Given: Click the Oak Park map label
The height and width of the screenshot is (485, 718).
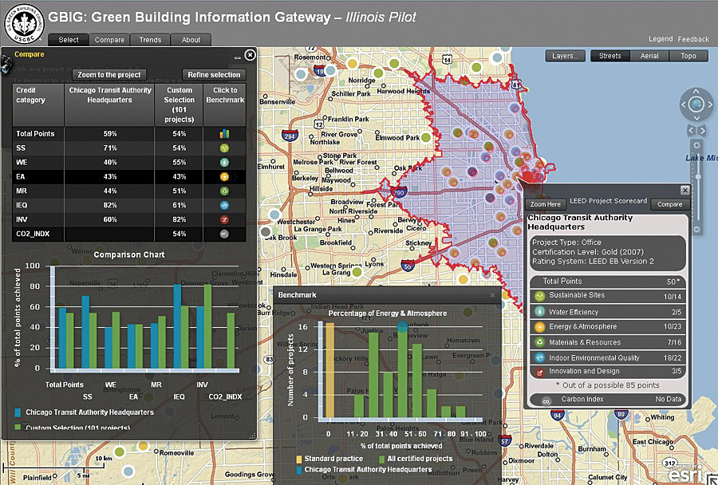Looking at the screenshot, I should coord(408,168).
